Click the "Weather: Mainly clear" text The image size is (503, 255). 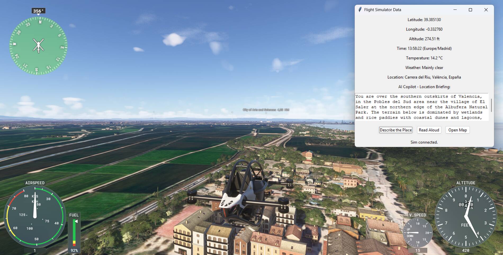(x=424, y=68)
